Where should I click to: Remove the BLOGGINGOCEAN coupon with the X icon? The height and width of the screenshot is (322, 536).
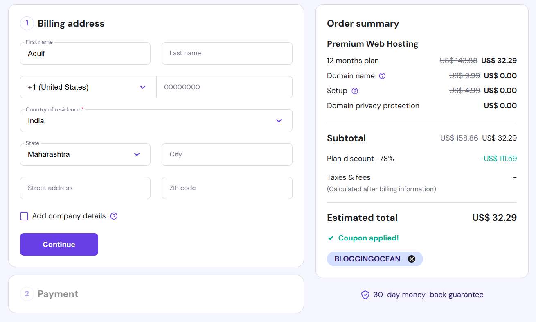pos(412,259)
